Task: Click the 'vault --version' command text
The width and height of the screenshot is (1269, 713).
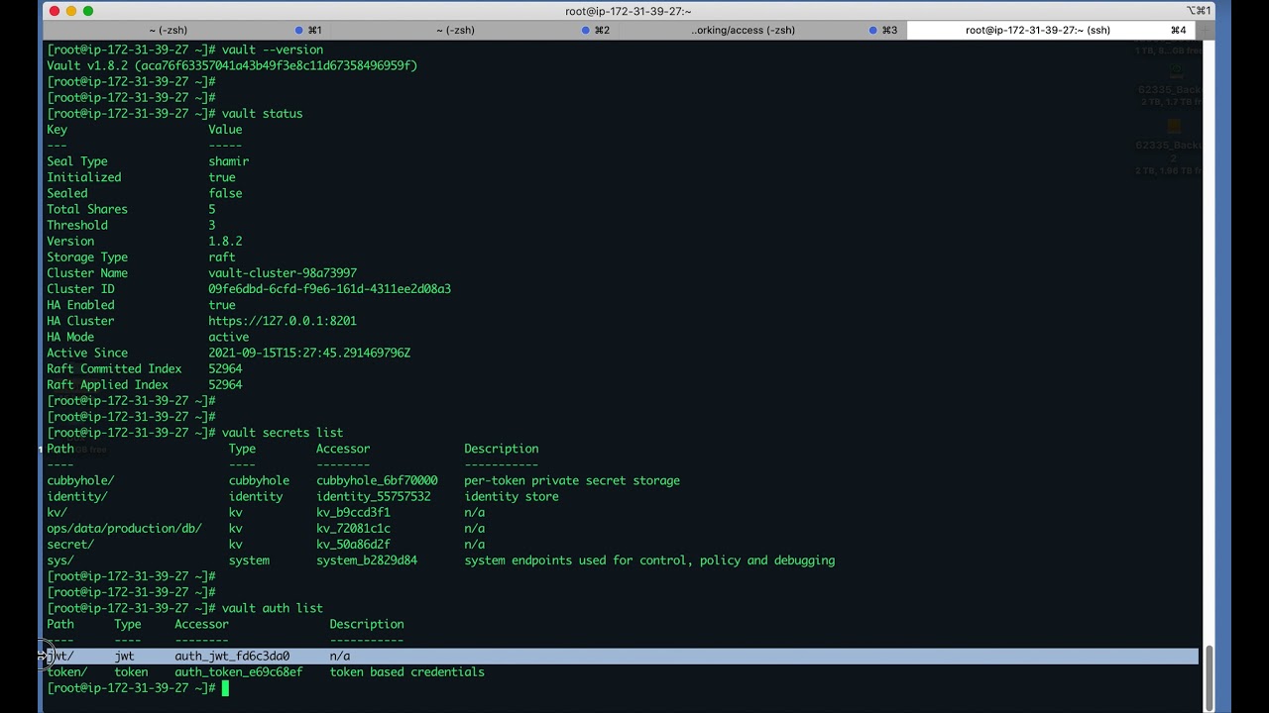Action: pos(273,50)
